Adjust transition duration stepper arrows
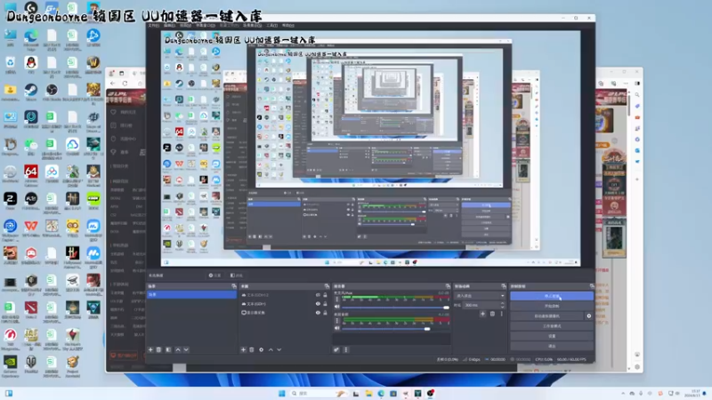 coord(502,305)
